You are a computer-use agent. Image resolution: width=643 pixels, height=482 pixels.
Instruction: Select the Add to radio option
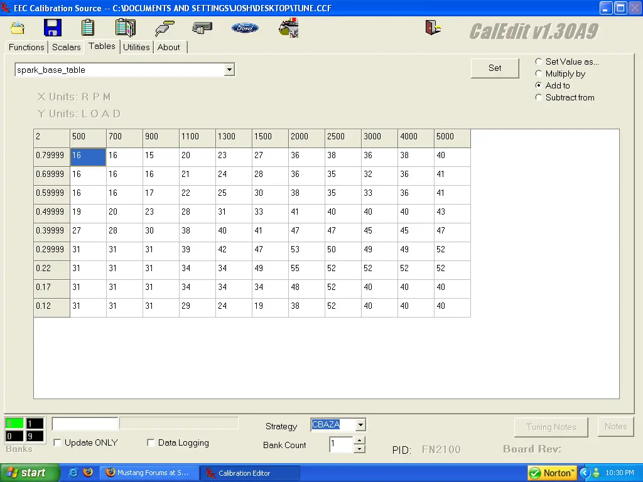tap(538, 85)
